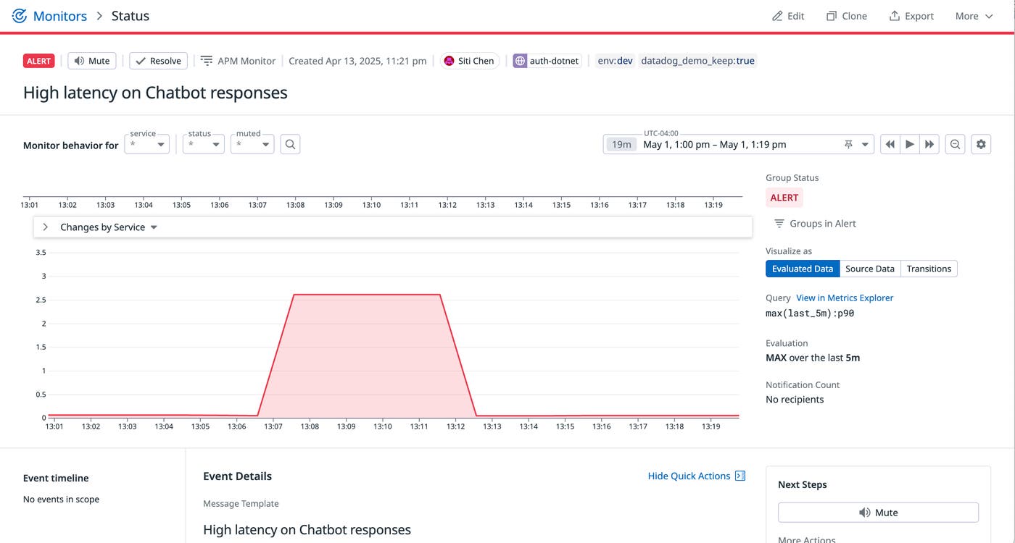Select Evaluated Data visualization

[802, 269]
